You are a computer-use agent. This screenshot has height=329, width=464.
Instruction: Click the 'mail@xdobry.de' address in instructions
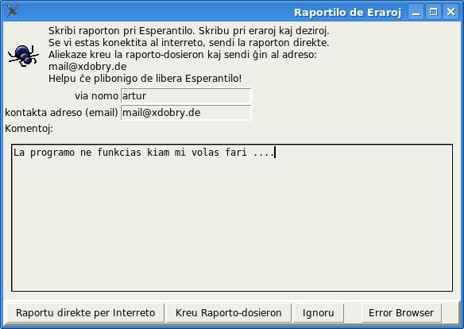87,67
